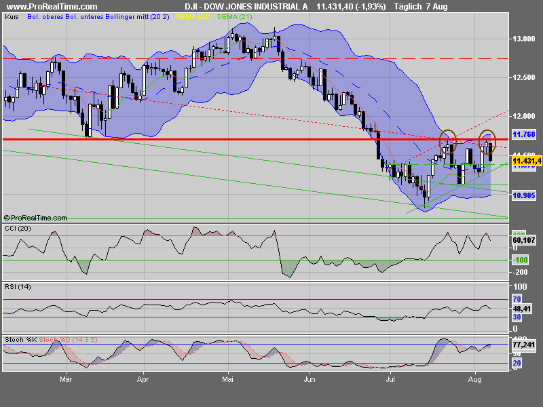Click the Täglich 7 Aug timeframe label
Screen dimensions: 543x407
(x=421, y=7)
